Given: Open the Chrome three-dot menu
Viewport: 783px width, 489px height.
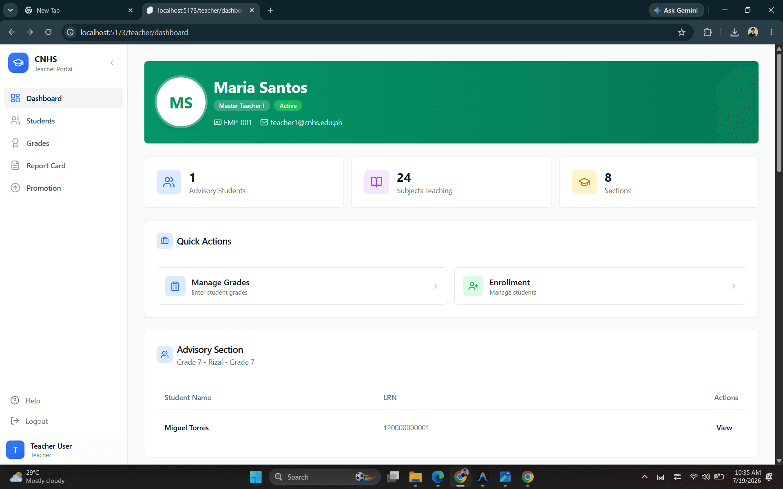Looking at the screenshot, I should pyautogui.click(x=771, y=32).
